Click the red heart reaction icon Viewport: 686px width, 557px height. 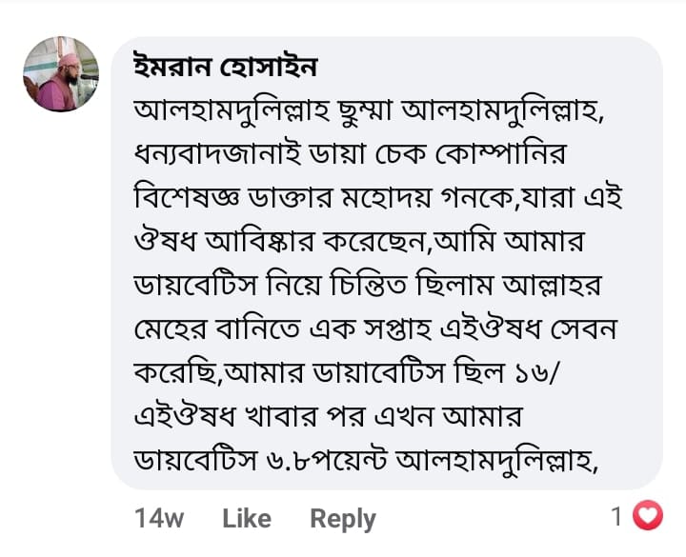coord(648,517)
